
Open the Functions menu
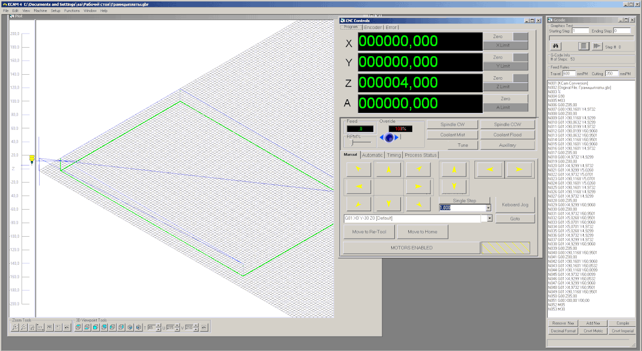(72, 11)
